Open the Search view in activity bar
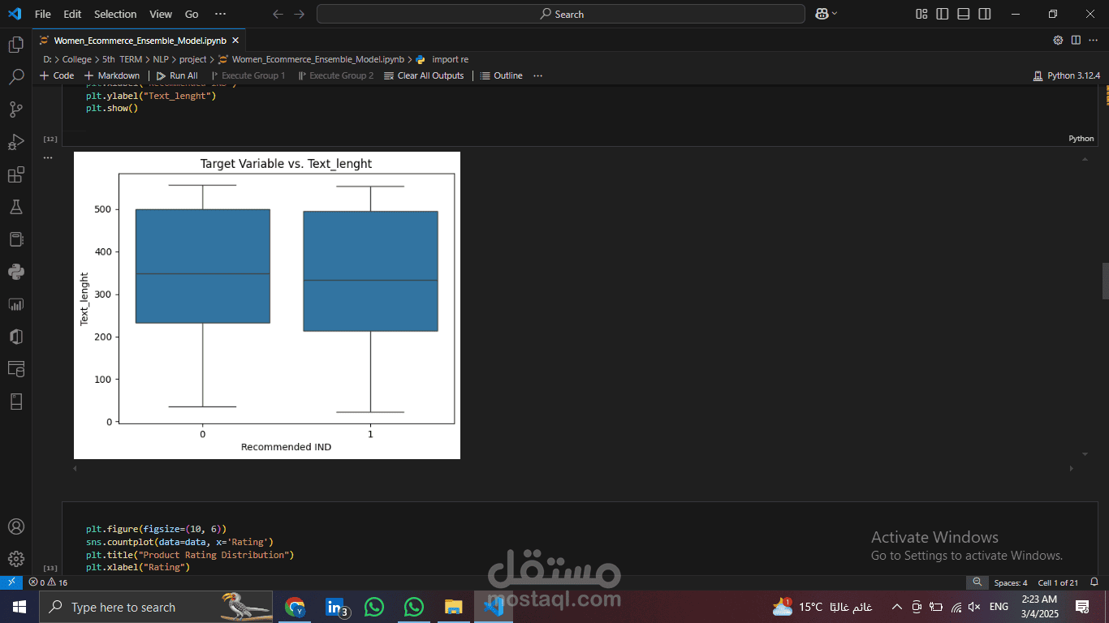The image size is (1109, 623). point(15,77)
